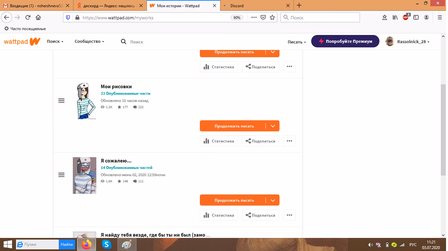The width and height of the screenshot is (448, 251).
Task: Click the browser address bar URL
Action: [118, 18]
